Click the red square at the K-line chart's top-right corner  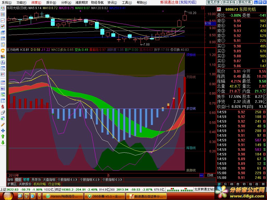tap(202, 8)
